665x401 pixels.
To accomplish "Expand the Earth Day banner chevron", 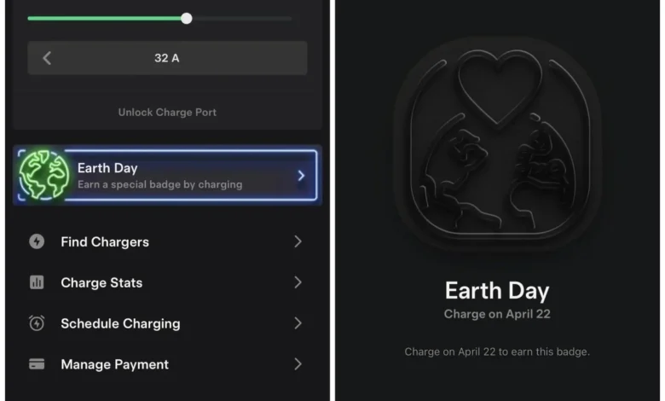I will coord(301,176).
